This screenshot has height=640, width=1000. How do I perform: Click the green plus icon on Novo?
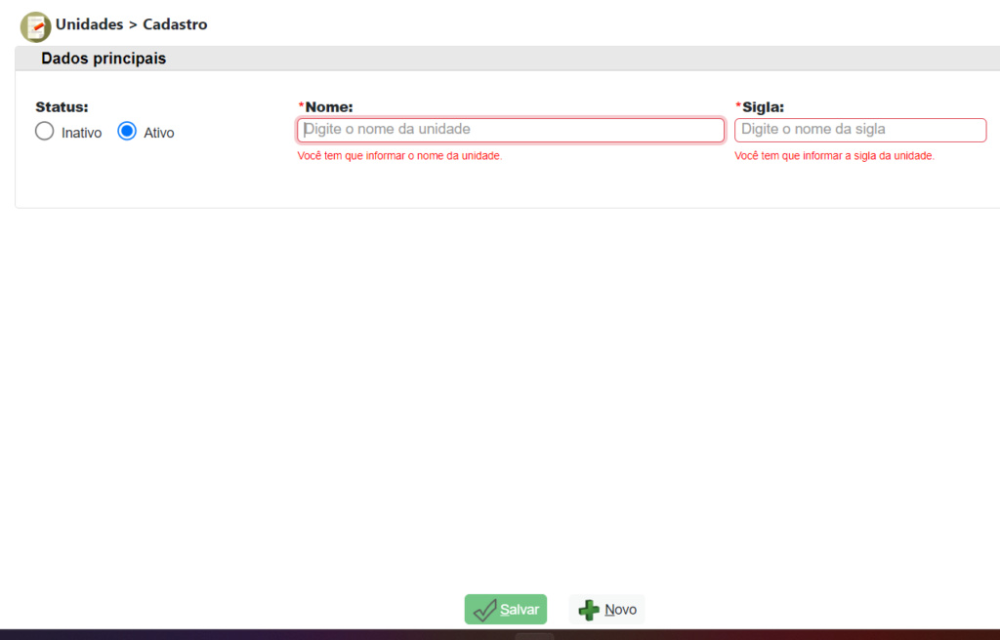point(589,610)
